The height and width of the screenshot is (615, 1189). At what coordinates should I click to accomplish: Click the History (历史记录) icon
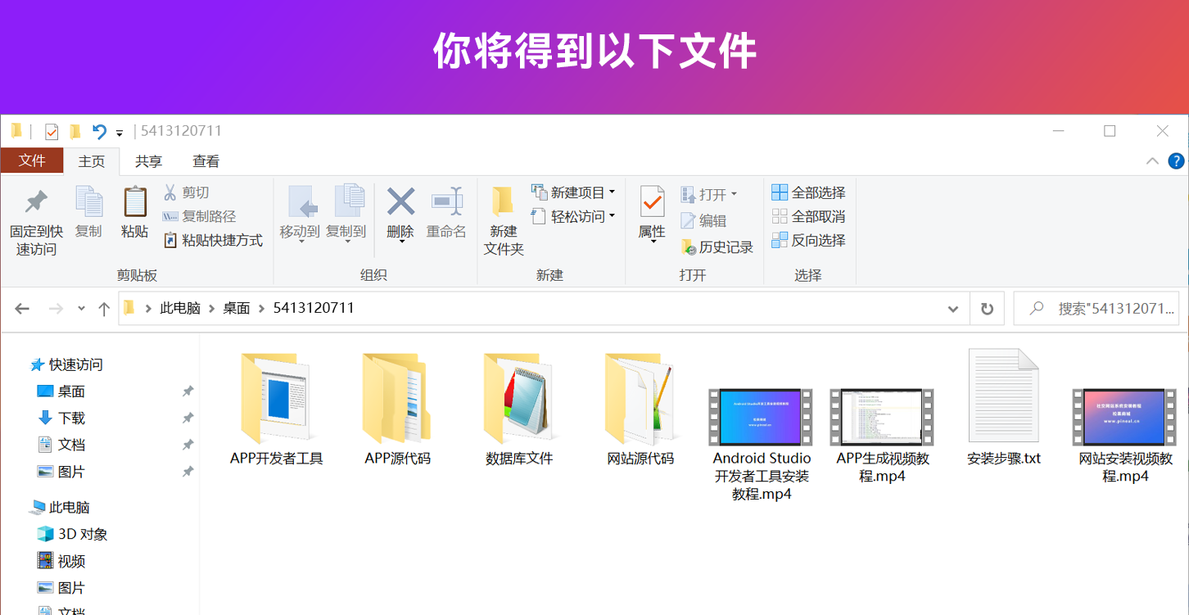(x=689, y=247)
